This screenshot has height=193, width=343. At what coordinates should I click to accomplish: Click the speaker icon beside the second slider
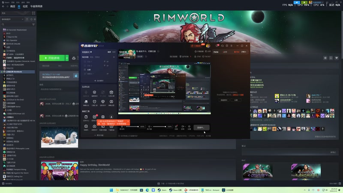149,127
